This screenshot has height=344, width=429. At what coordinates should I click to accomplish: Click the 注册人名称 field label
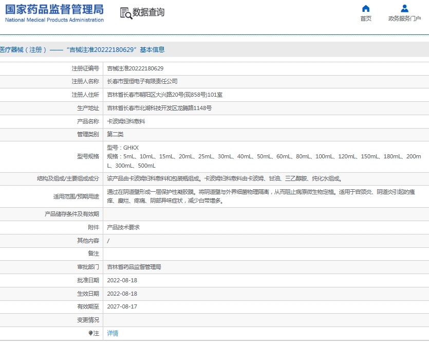pyautogui.click(x=85, y=81)
